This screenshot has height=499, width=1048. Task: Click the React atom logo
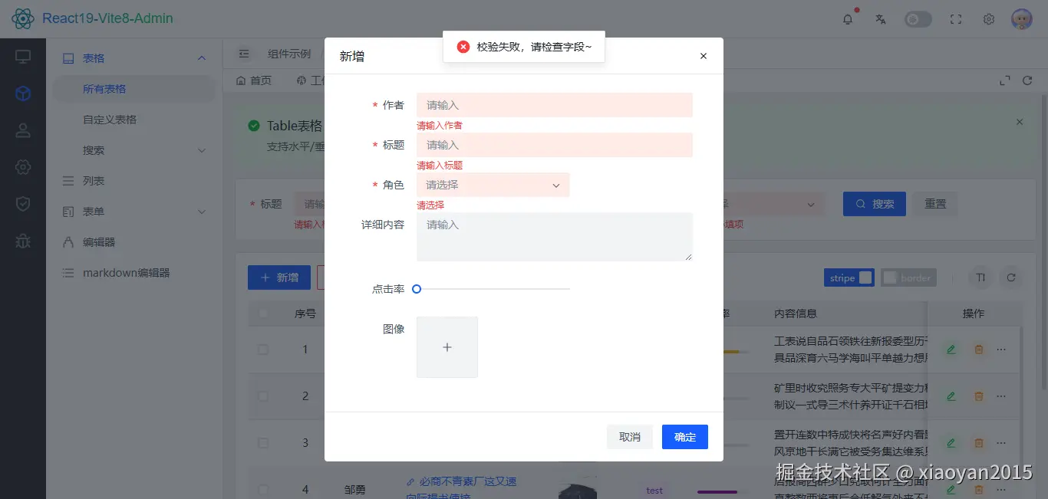click(23, 18)
